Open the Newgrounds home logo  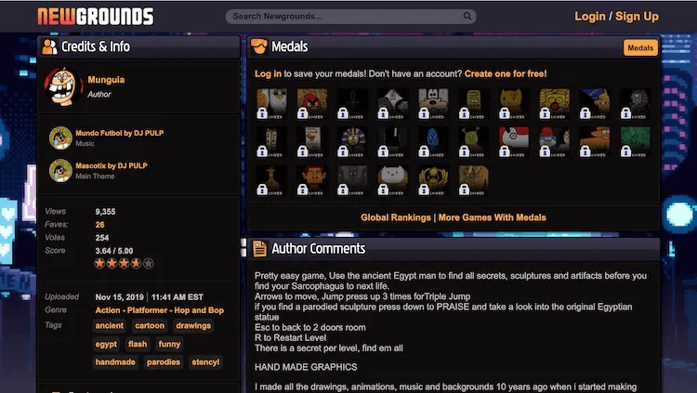tap(96, 17)
